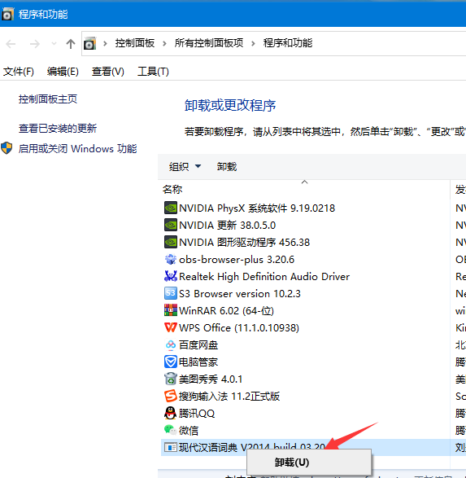Open 启用或关闭 Windows 功能 link
This screenshot has width=466, height=478.
click(x=77, y=149)
